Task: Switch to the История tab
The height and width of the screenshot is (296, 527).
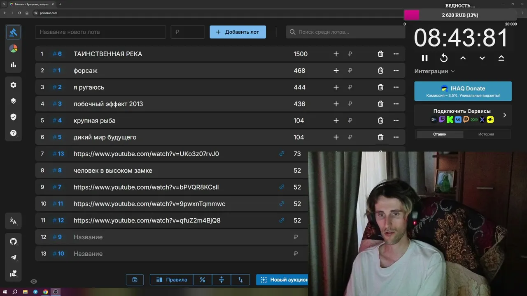Action: click(486, 134)
